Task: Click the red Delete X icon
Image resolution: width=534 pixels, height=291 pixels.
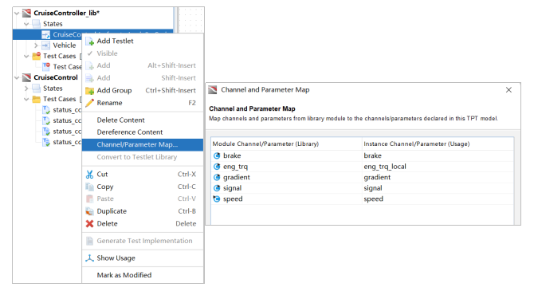Action: (89, 224)
